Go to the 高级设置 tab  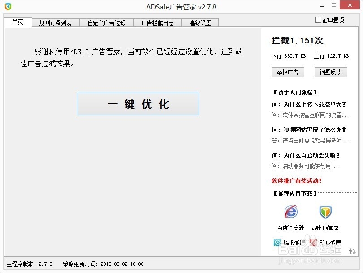[x=200, y=23]
